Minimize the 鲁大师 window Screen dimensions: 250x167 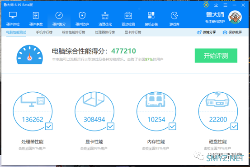234,5
